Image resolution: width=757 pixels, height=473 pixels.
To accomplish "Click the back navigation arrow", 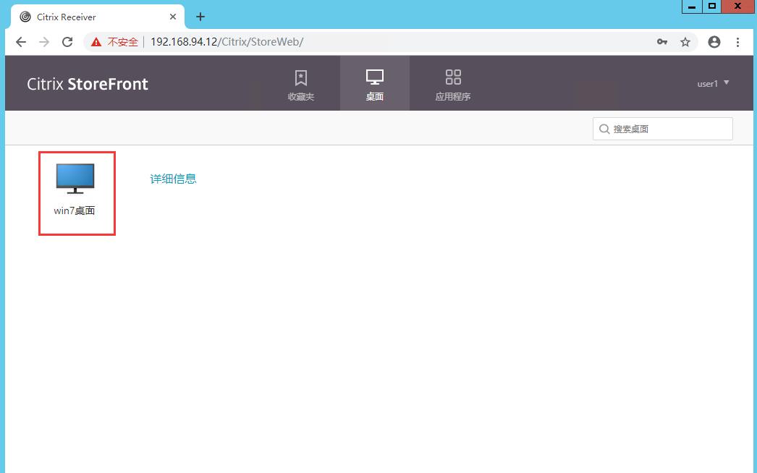I will tap(20, 42).
